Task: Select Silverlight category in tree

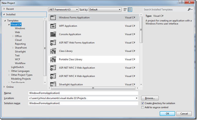Action: coord(20,52)
